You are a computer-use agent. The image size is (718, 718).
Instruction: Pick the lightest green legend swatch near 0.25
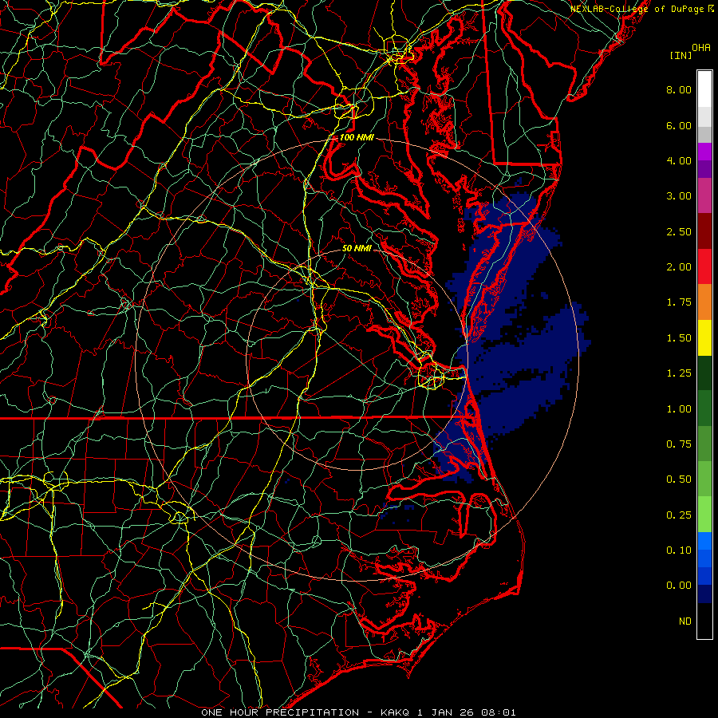pyautogui.click(x=704, y=515)
